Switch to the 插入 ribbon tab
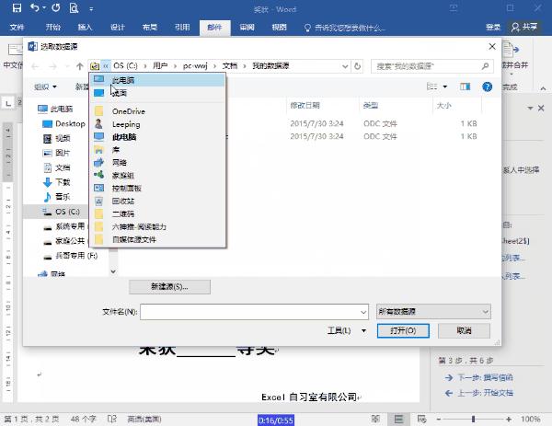This screenshot has height=426, width=552. (85, 27)
